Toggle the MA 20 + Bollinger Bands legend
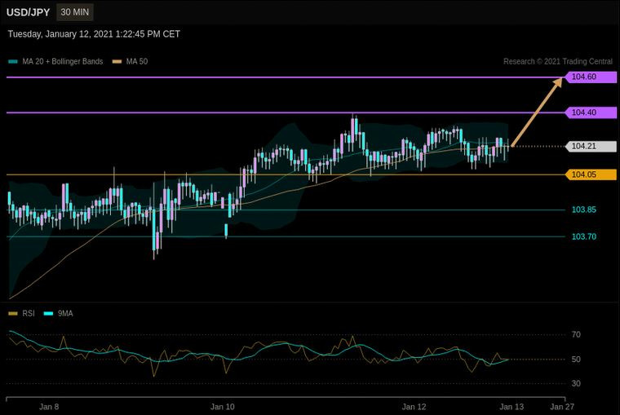Screen dimensions: 620x415 pyautogui.click(x=55, y=62)
